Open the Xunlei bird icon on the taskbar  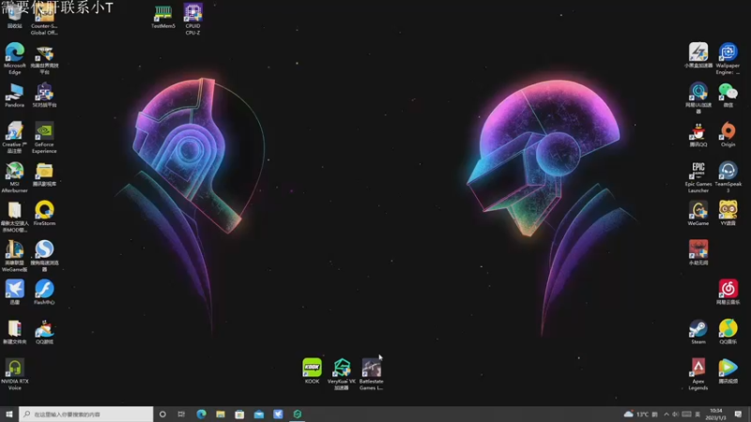tap(278, 414)
